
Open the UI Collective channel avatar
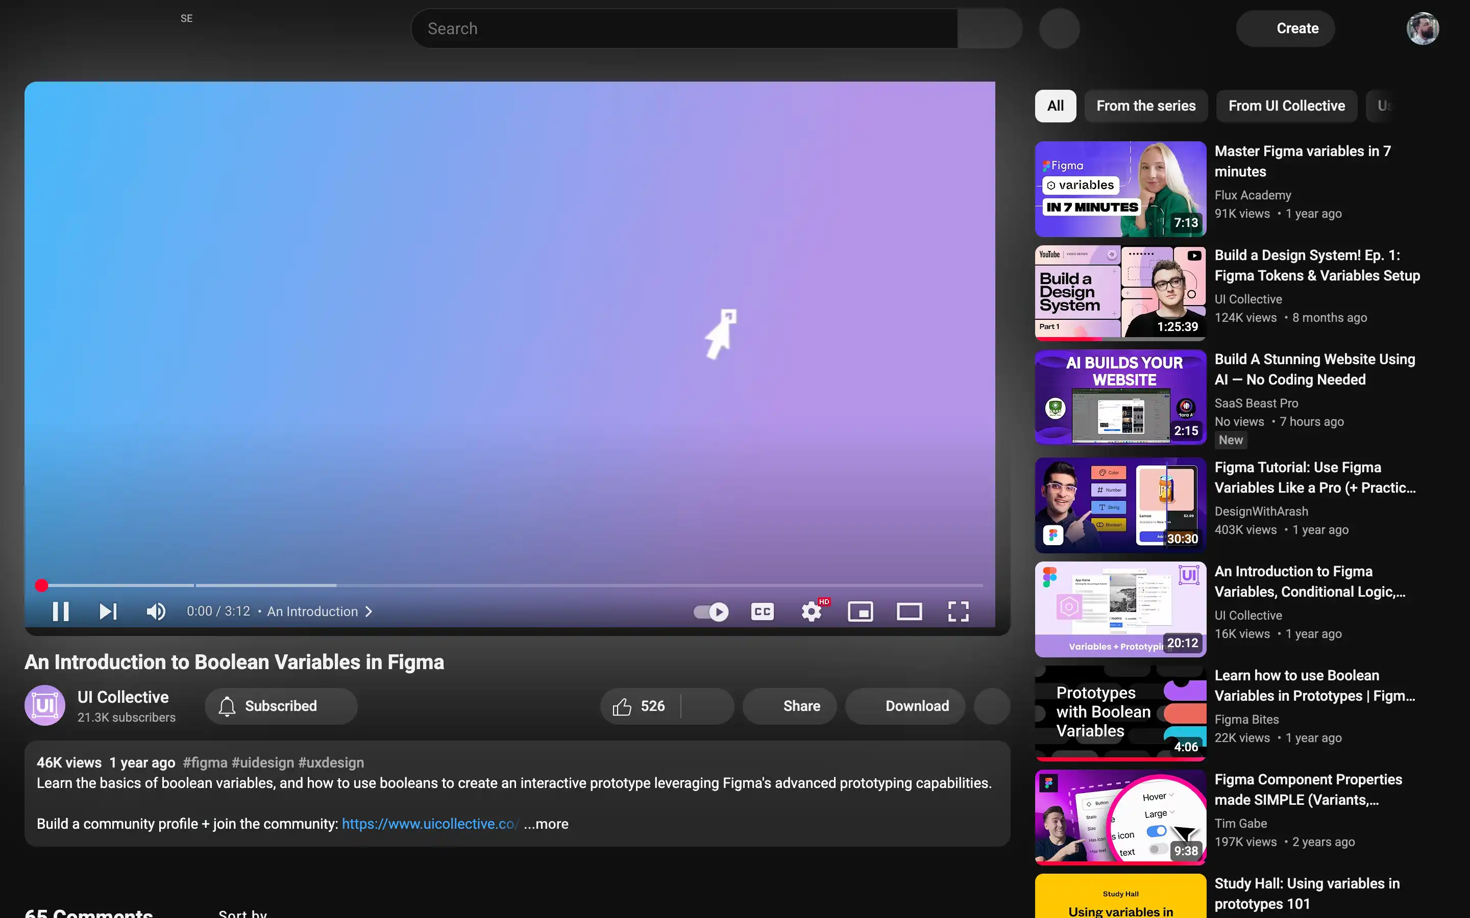coord(45,705)
